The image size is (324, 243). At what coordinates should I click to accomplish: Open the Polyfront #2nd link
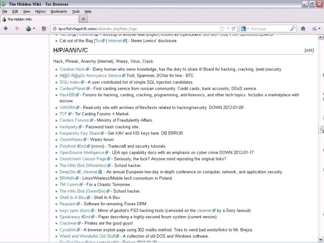(x=75, y=146)
